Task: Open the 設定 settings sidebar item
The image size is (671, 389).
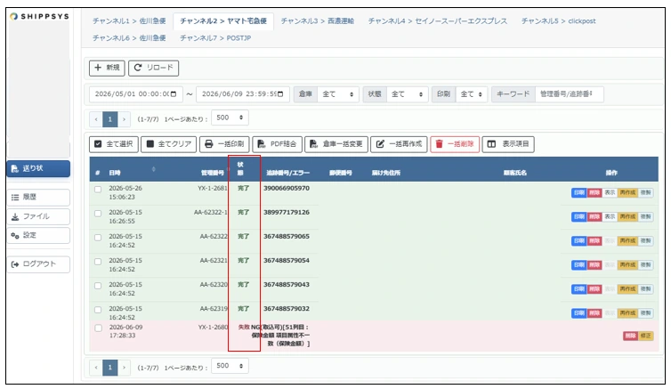Action: pyautogui.click(x=38, y=235)
